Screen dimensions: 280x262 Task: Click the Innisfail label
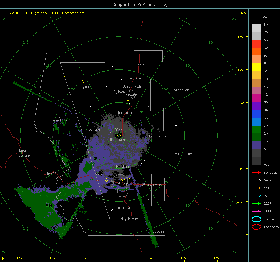126,113
